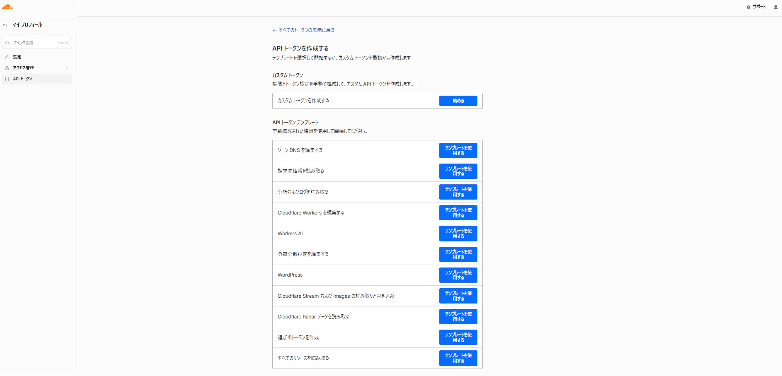Click the Cloudflare Radar データを読み取る row label
This screenshot has height=376, width=782.
point(314,317)
